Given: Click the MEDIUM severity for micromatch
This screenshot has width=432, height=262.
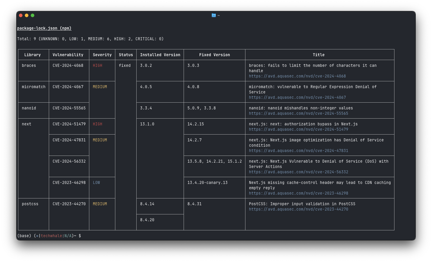Looking at the screenshot, I should pos(100,87).
